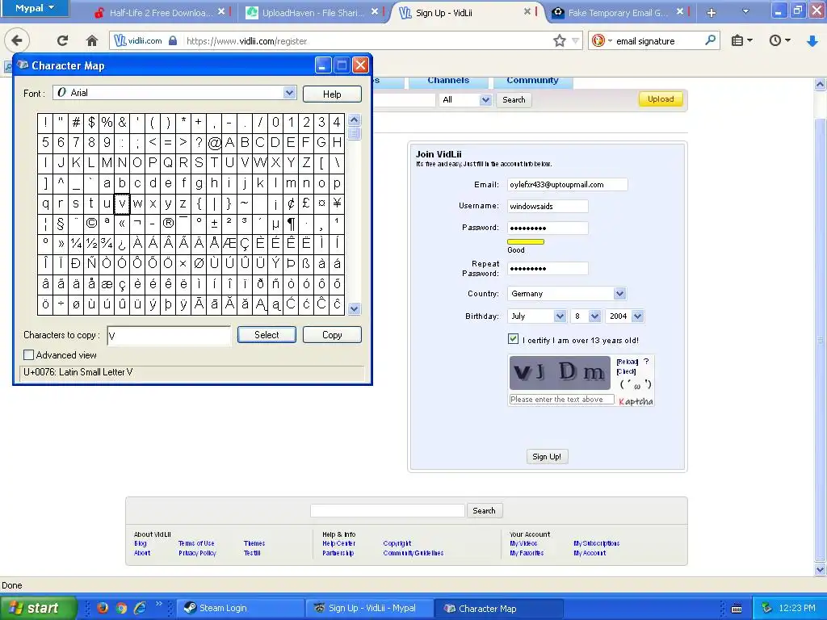Pick the ½ fraction character

(x=92, y=243)
